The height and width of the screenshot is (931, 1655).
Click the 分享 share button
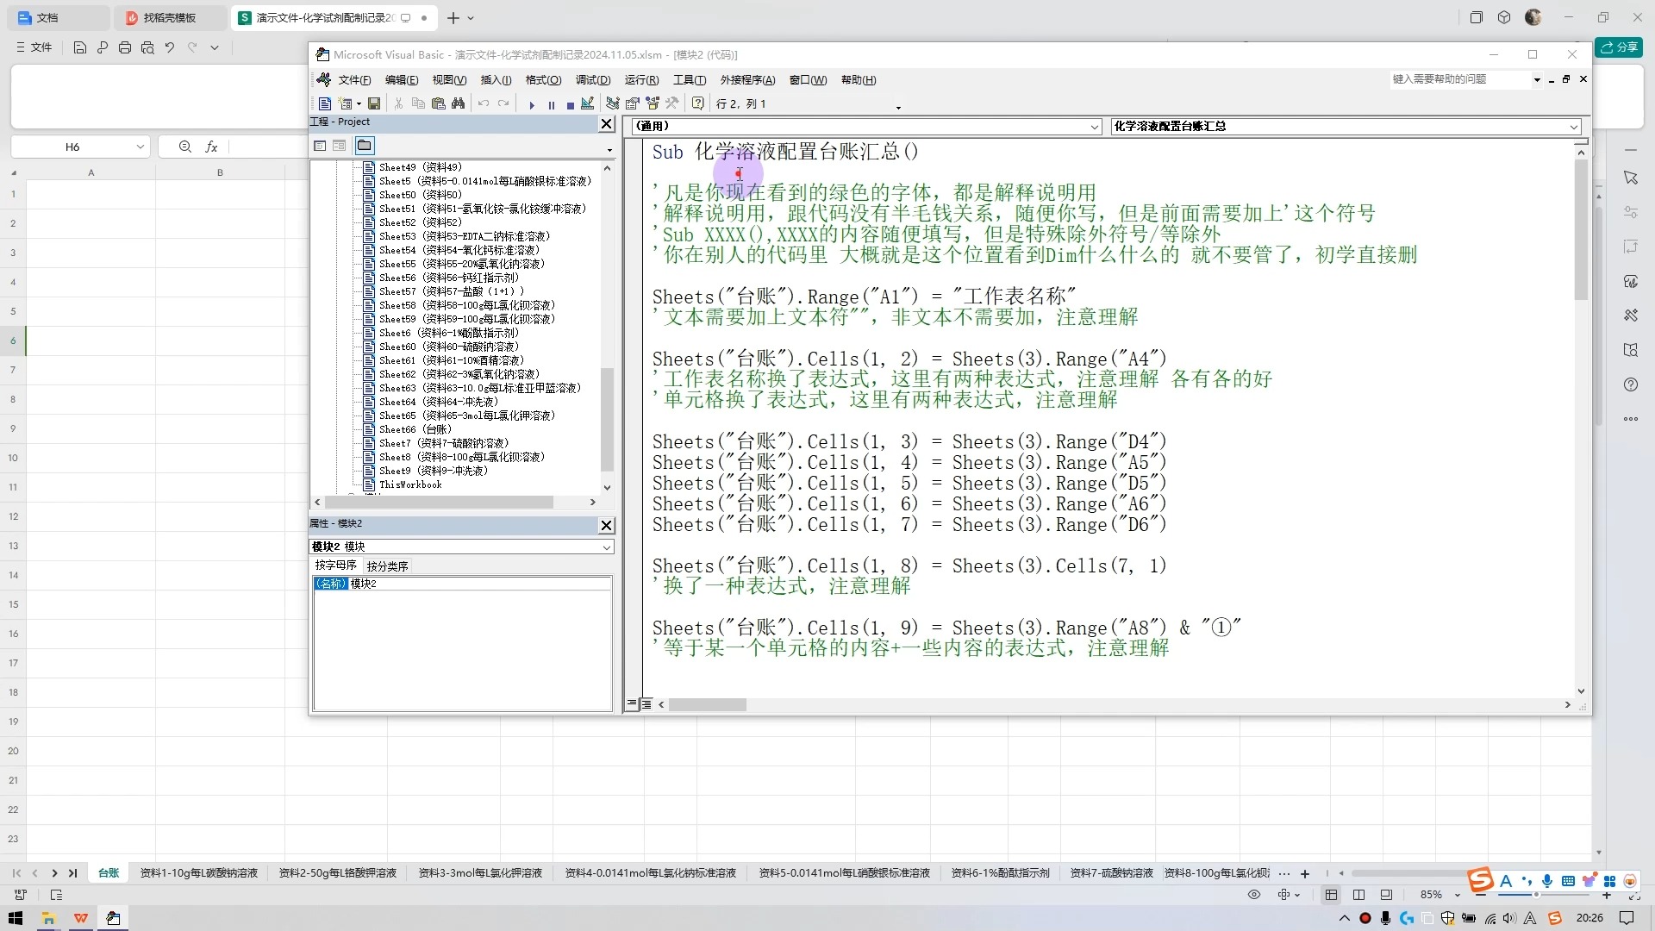point(1618,47)
